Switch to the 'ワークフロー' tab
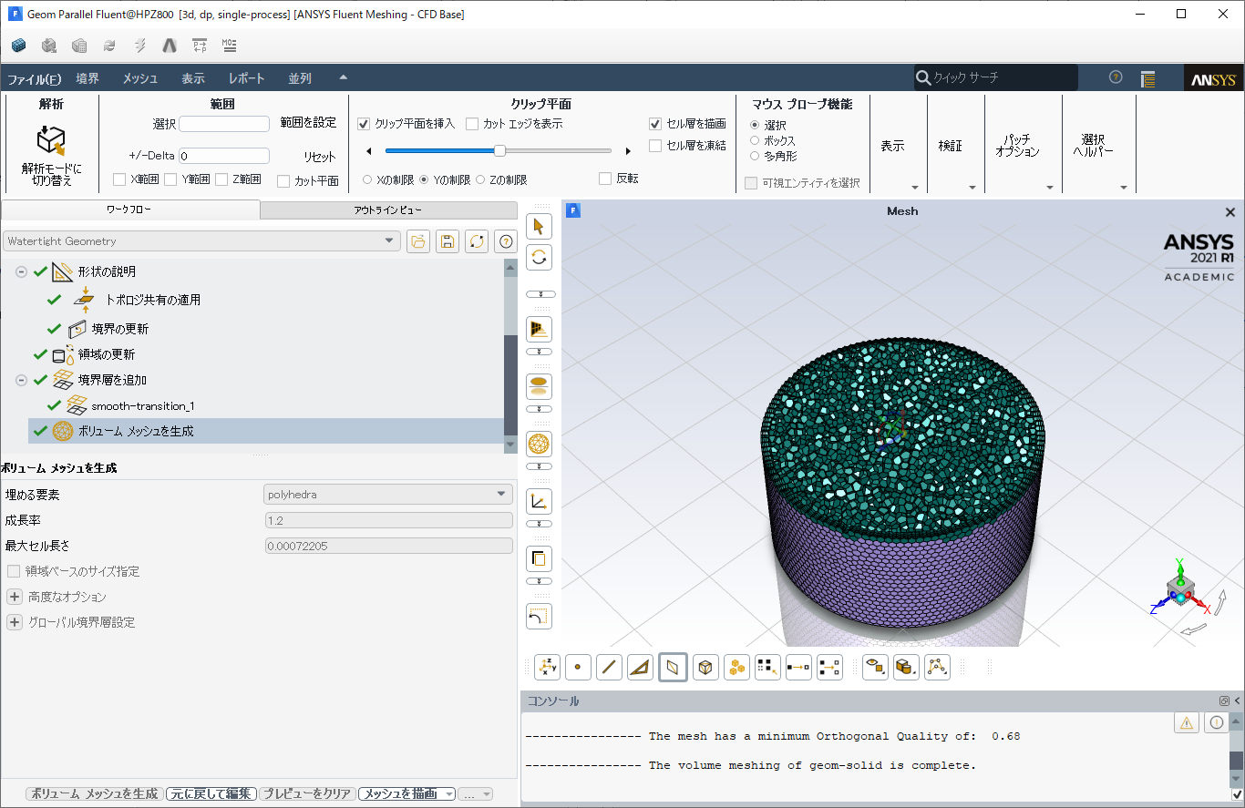Viewport: 1245px width, 808px height. (129, 210)
